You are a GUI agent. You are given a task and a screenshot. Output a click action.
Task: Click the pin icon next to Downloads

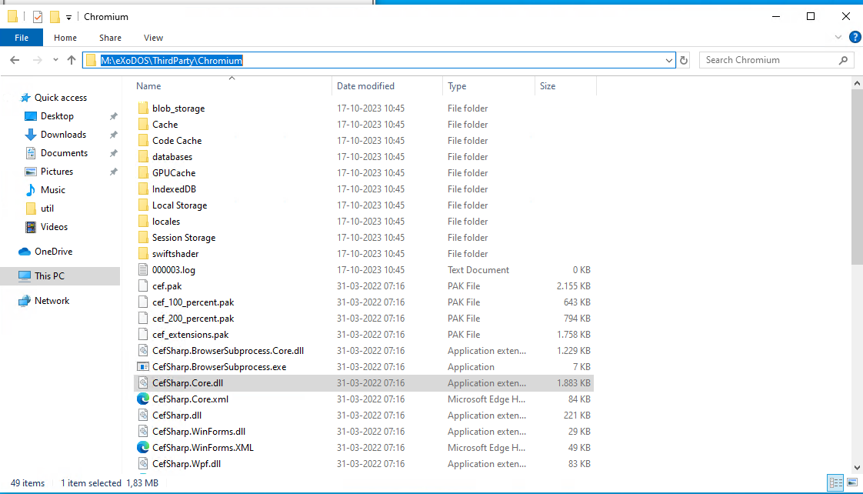[113, 135]
